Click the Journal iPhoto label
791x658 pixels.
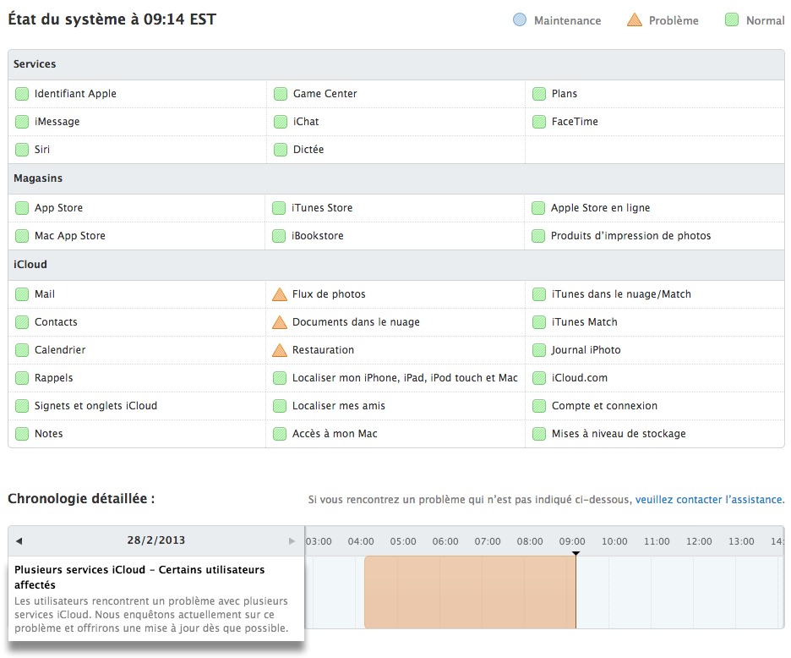586,349
